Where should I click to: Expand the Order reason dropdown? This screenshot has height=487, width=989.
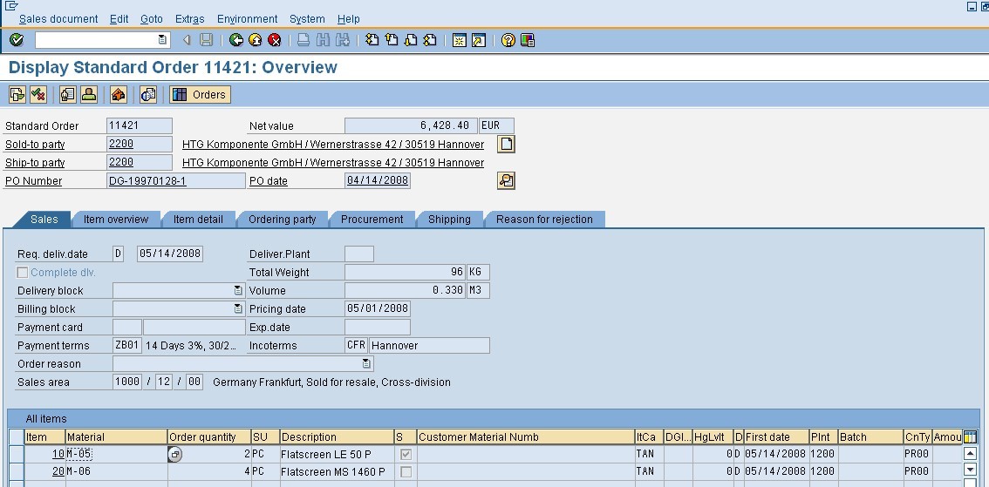coord(366,364)
